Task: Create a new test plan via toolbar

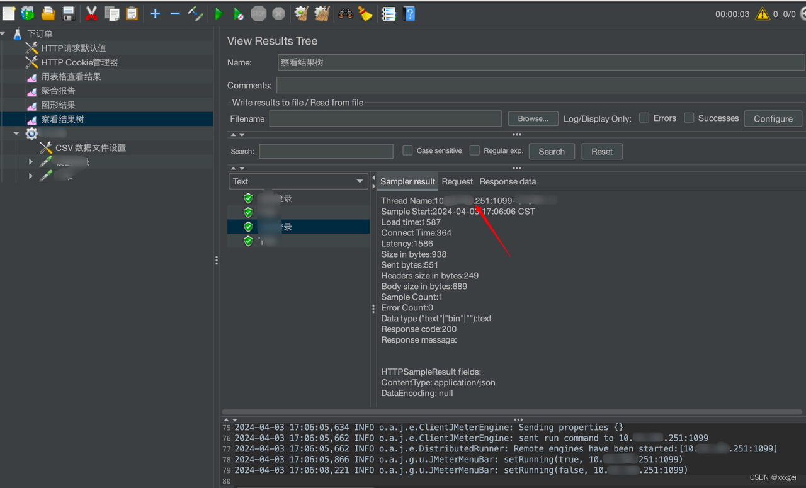Action: 9,13
